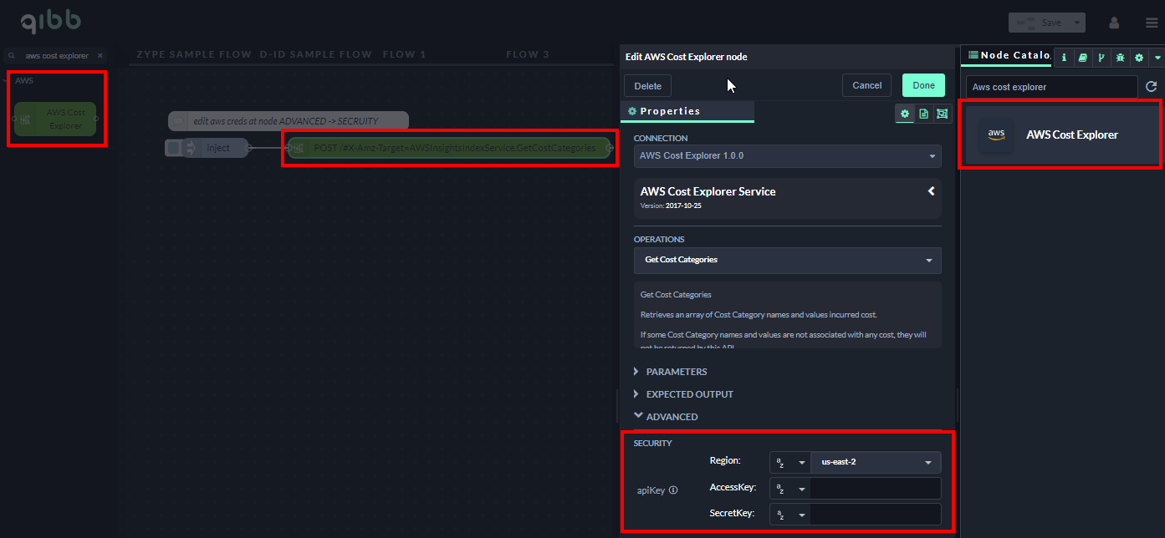Open the Connection dropdown
The image size is (1165, 538).
786,155
